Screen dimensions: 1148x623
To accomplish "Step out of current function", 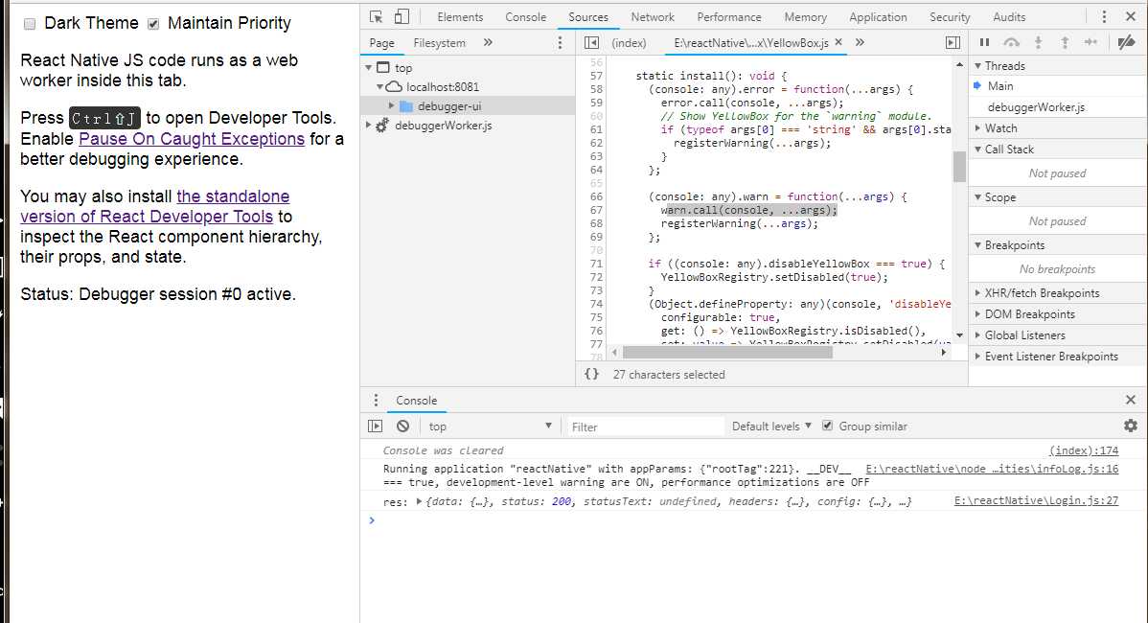I will point(1065,42).
